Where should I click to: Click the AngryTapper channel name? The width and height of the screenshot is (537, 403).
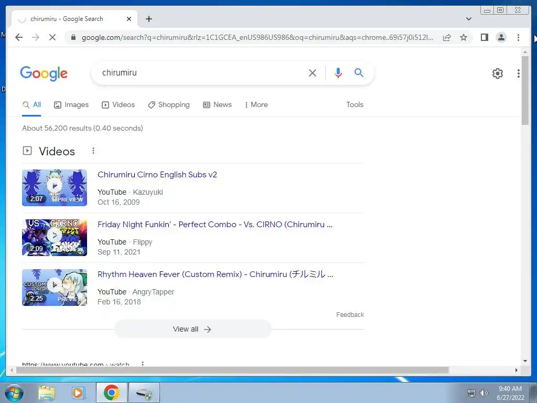click(154, 292)
